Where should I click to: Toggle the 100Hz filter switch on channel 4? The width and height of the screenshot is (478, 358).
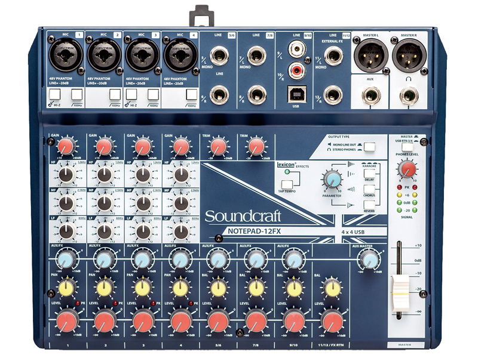click(191, 95)
